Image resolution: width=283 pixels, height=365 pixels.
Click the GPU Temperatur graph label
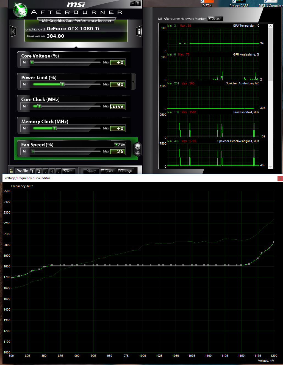(x=246, y=26)
